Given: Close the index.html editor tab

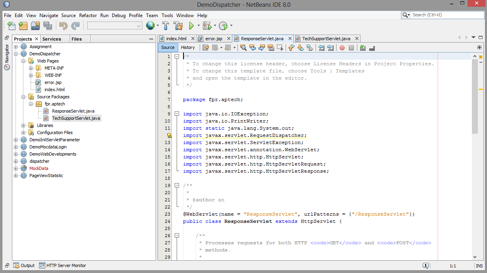Looking at the screenshot, I should click(193, 39).
